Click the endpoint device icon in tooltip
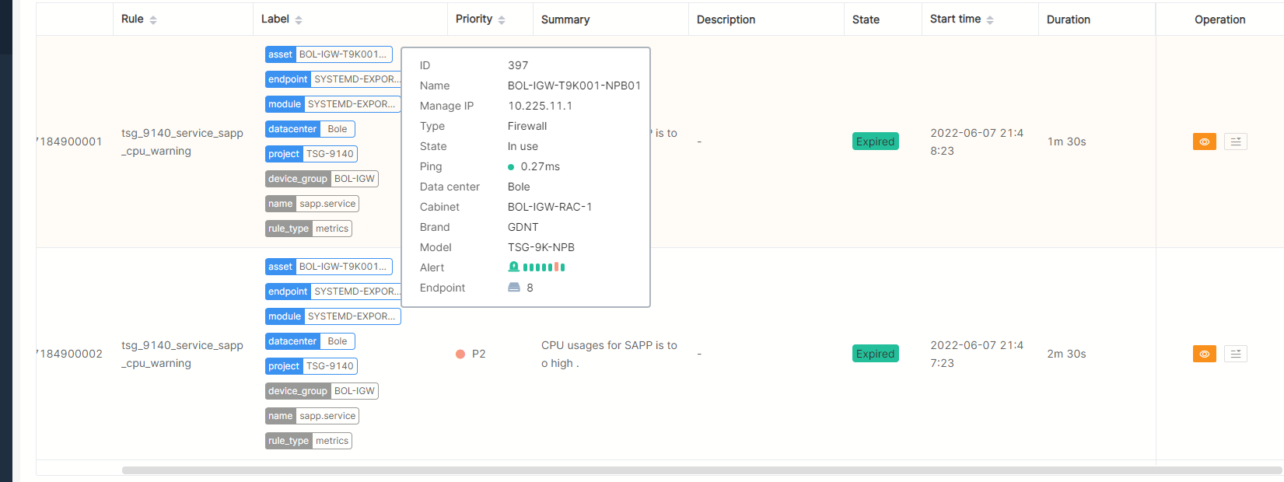Viewport: 1284px width, 482px height. coord(514,287)
